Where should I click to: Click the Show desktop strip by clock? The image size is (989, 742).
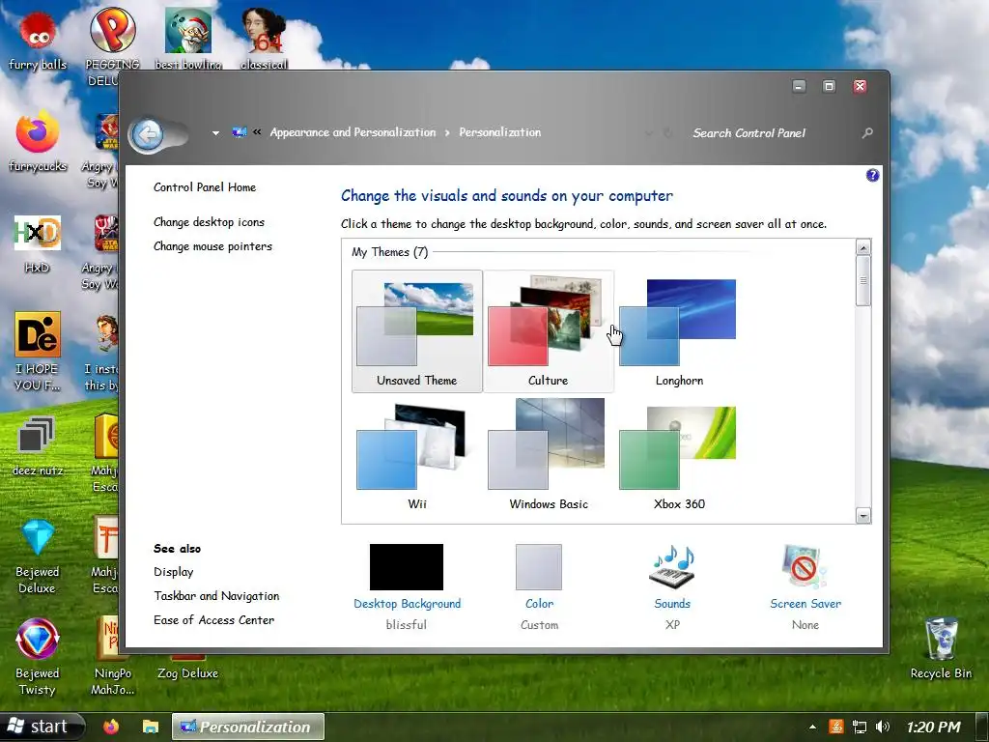(x=982, y=727)
